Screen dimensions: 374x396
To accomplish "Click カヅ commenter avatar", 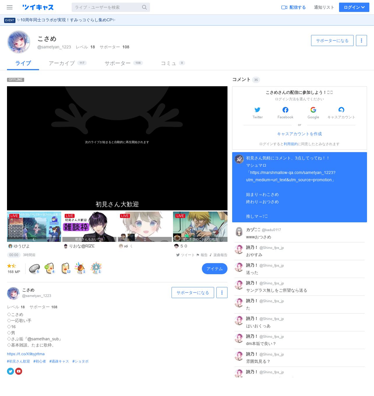I will (239, 232).
